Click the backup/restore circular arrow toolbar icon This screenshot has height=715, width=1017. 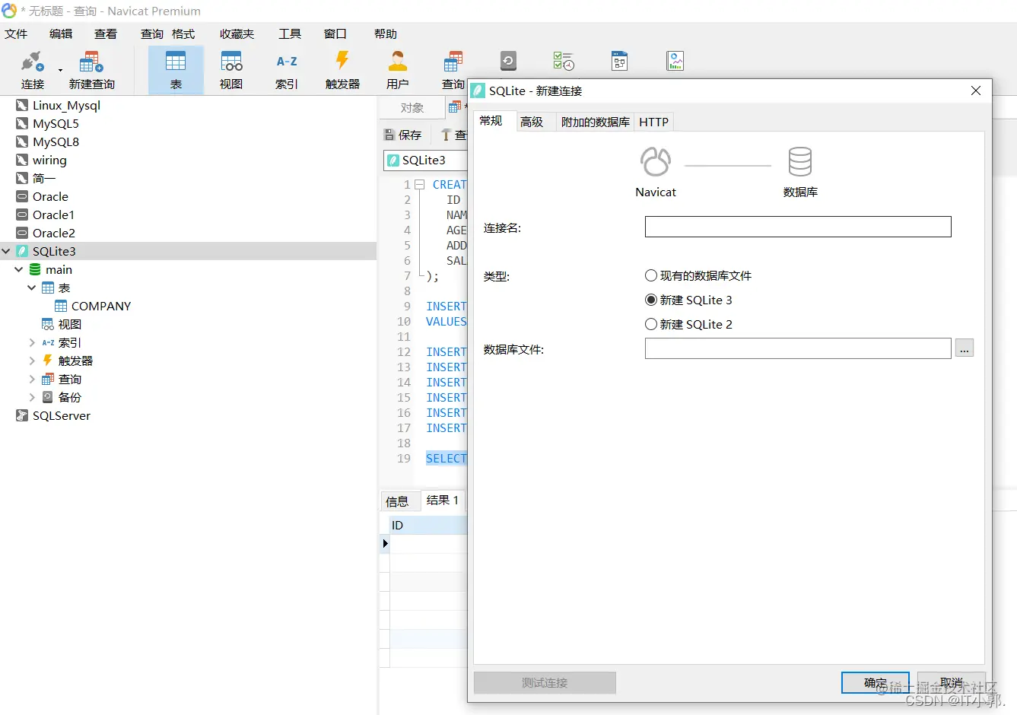[x=507, y=60]
